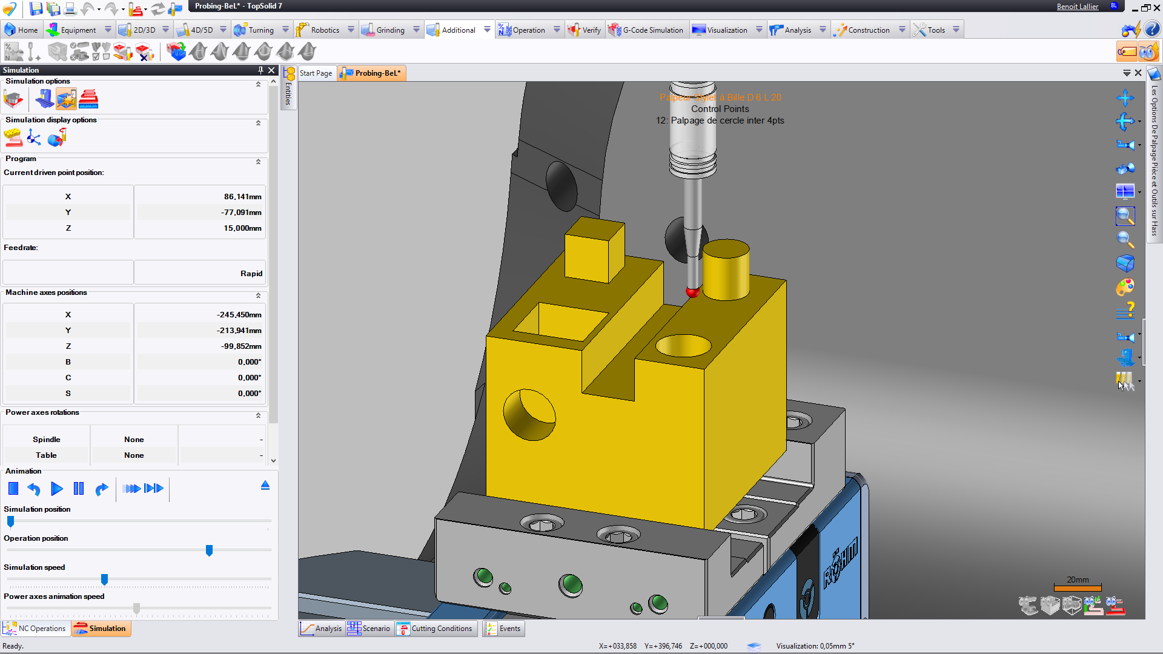
Task: Open the material removal simulation option
Action: 13,99
